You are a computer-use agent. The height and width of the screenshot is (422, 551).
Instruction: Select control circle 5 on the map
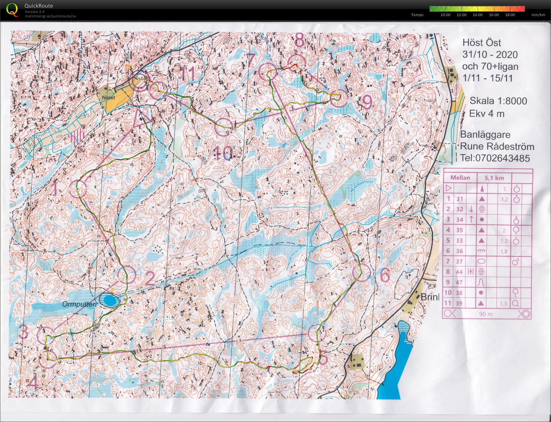317,333
